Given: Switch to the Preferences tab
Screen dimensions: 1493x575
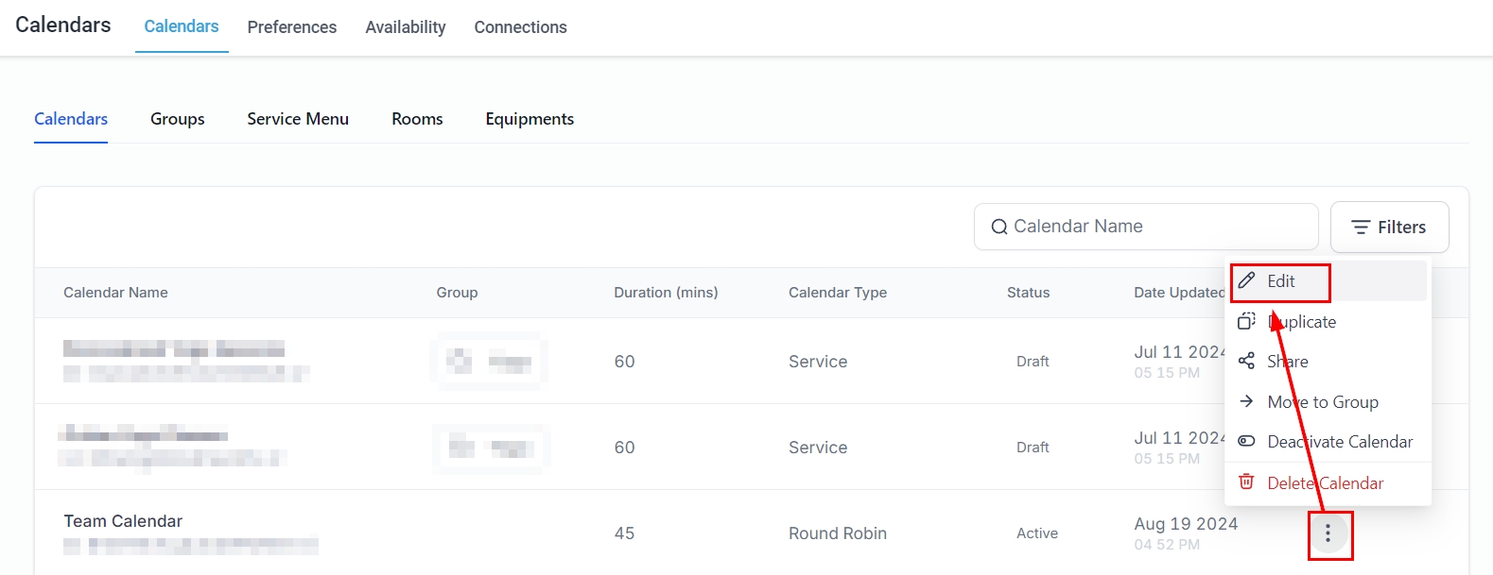Looking at the screenshot, I should 291,27.
